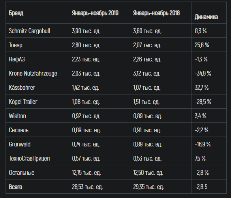
Task: Select the 3,90 тыс. ед. value cell
Action: coord(86,31)
